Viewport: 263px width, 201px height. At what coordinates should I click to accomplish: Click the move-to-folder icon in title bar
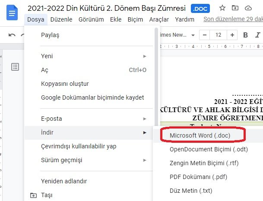pyautogui.click(x=235, y=8)
